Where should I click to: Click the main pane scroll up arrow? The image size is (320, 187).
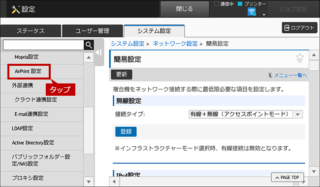[314, 55]
